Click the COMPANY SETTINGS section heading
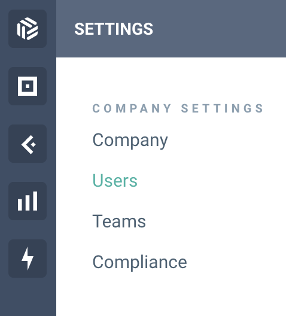The width and height of the screenshot is (286, 316). coord(178,108)
